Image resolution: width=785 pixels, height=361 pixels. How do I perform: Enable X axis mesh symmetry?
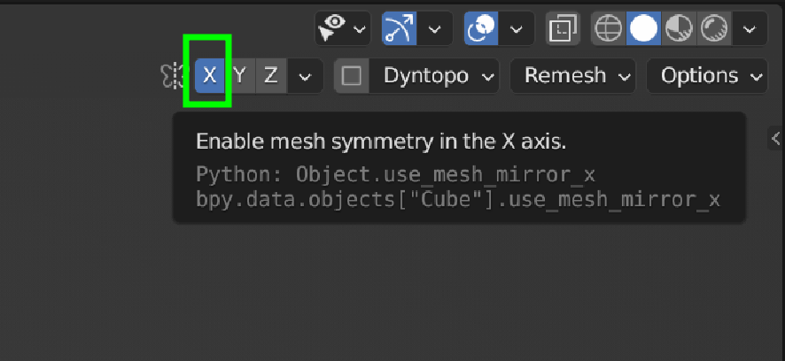(x=209, y=75)
